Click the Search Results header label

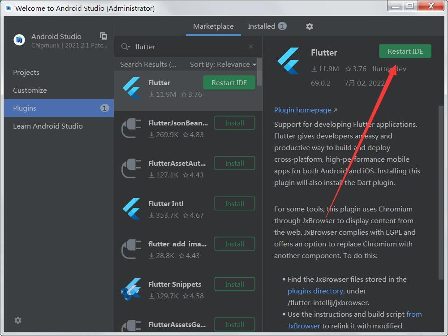point(148,64)
